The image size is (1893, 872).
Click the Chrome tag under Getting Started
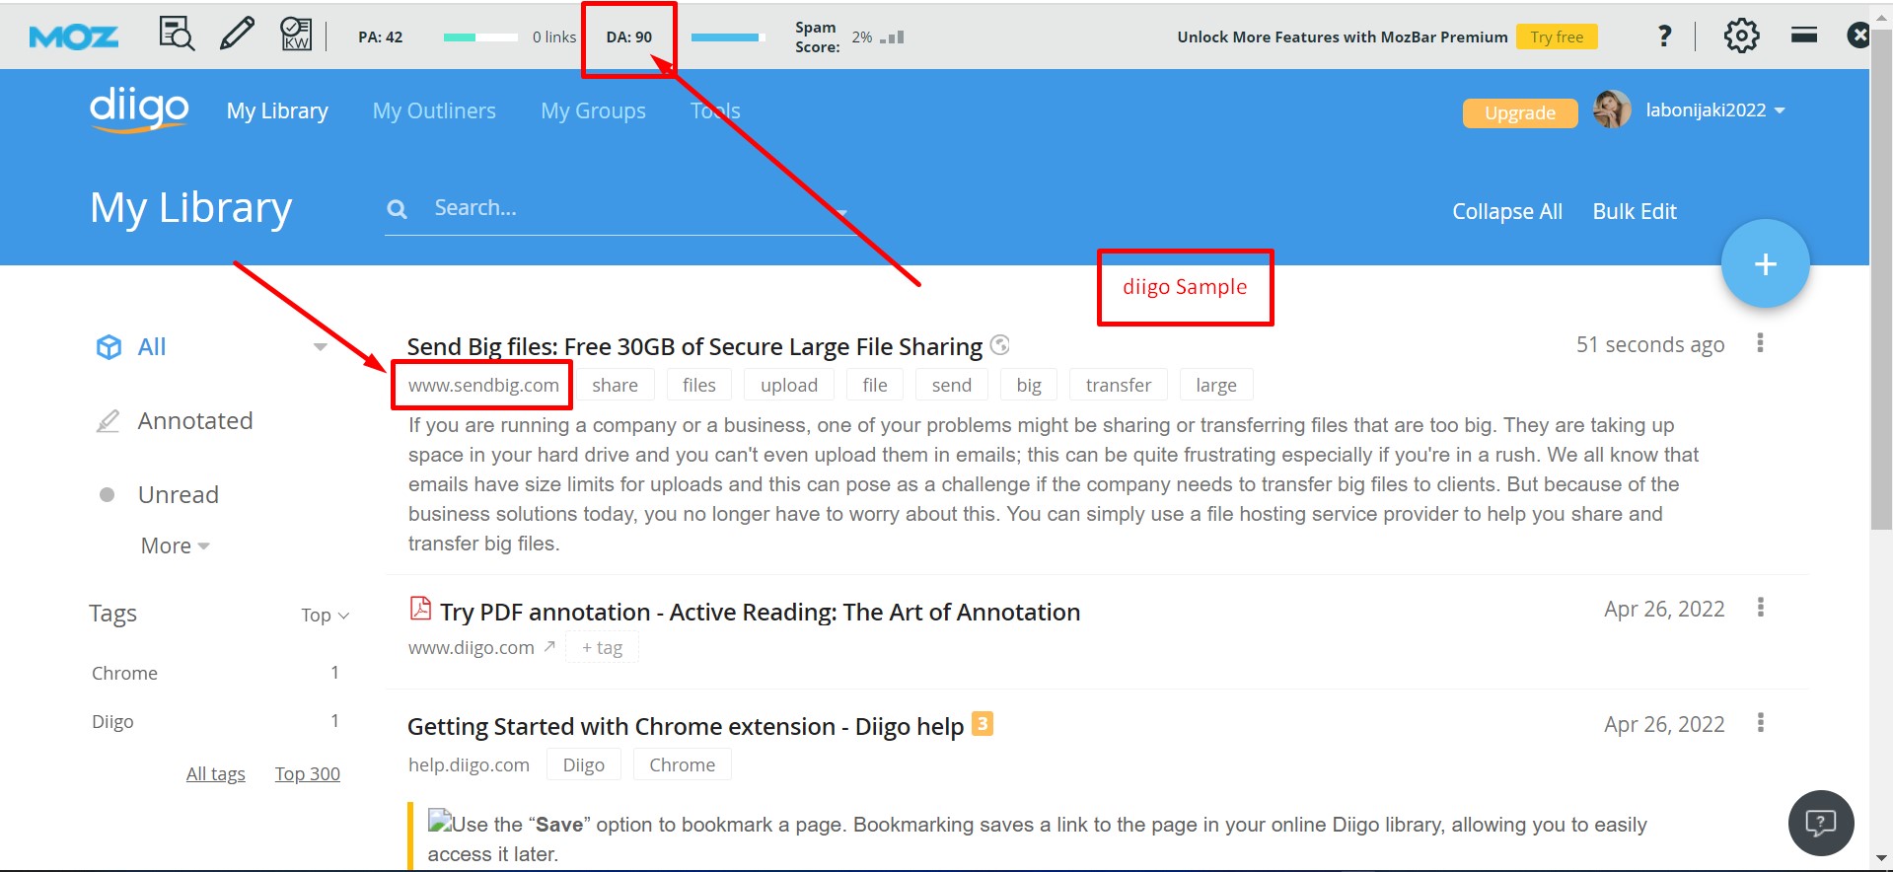[683, 764]
